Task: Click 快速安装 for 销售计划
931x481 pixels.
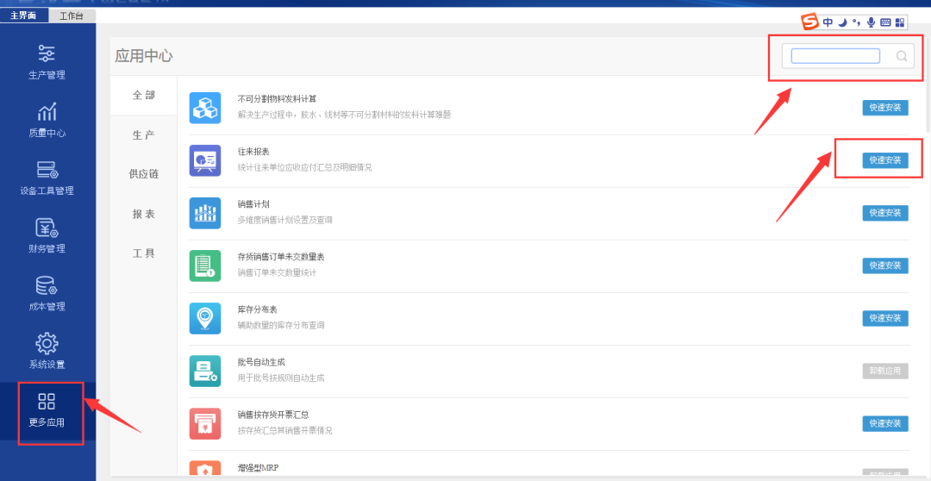Action: [x=885, y=213]
